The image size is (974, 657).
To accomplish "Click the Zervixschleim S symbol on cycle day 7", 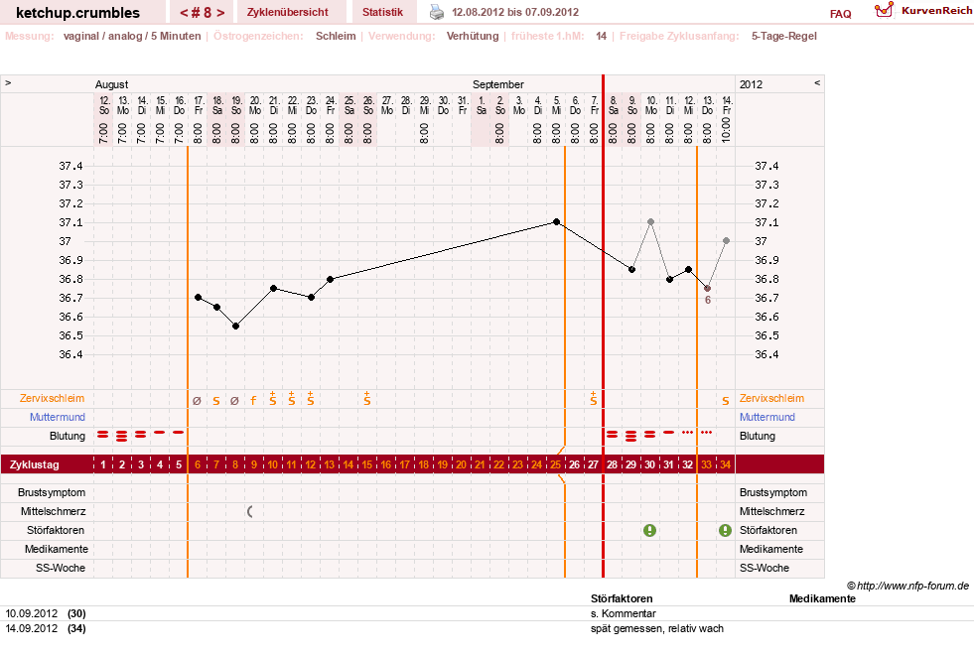I will (216, 401).
